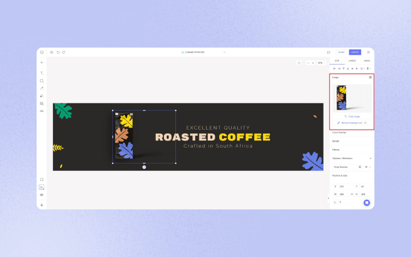Align selection to bottom edge
This screenshot has width=411, height=257.
[348, 69]
